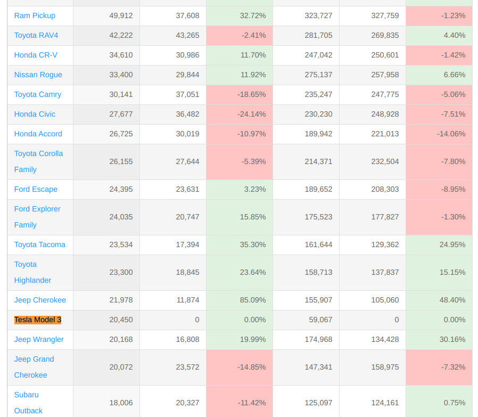Open the Ram Pickup link

(35, 15)
